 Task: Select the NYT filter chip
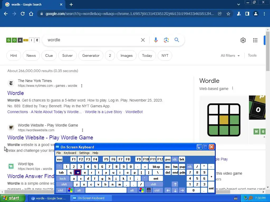165,56
